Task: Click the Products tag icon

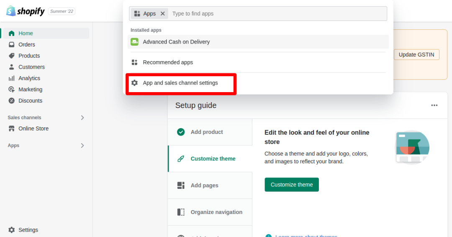Action: [x=12, y=56]
